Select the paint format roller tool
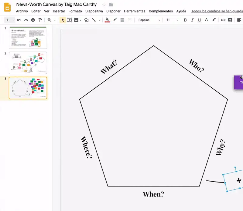Viewport: 243px width, 211px height. [40, 20]
